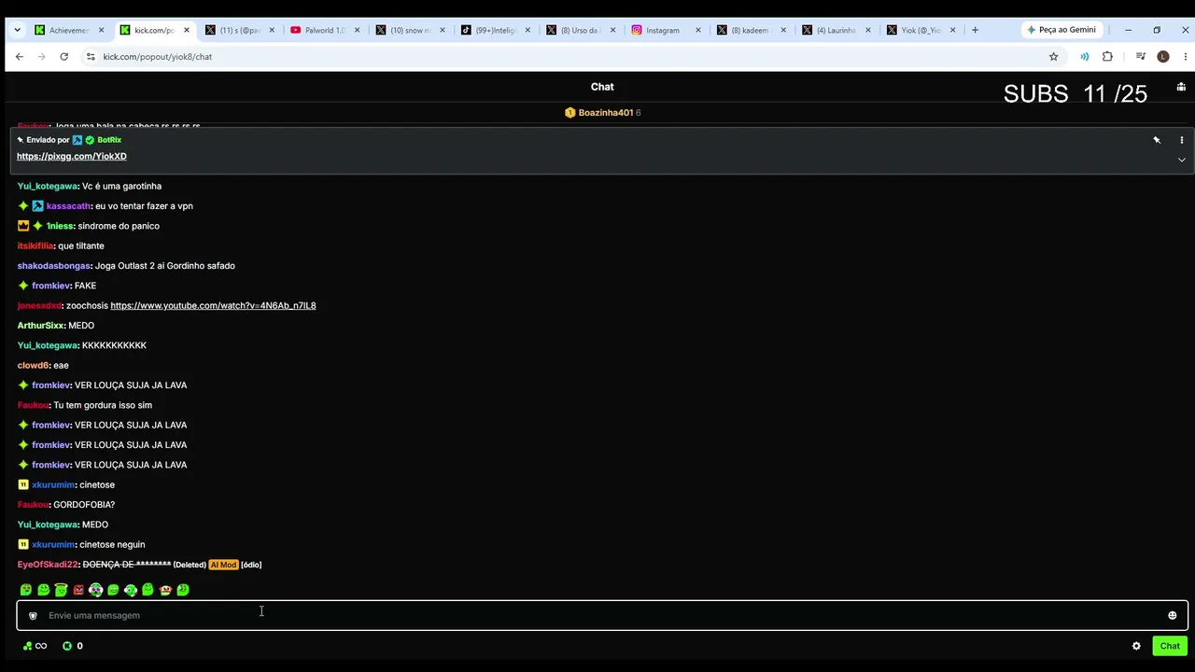
Task: Click username clowd6
Action: (x=33, y=366)
